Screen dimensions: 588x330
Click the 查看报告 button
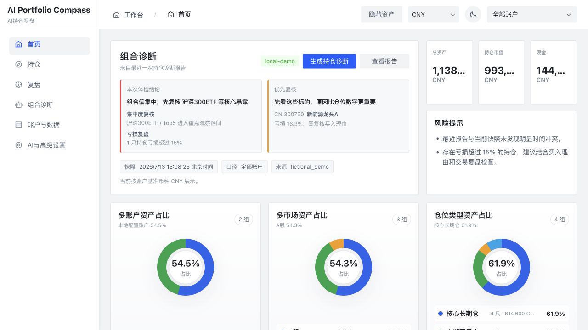384,61
